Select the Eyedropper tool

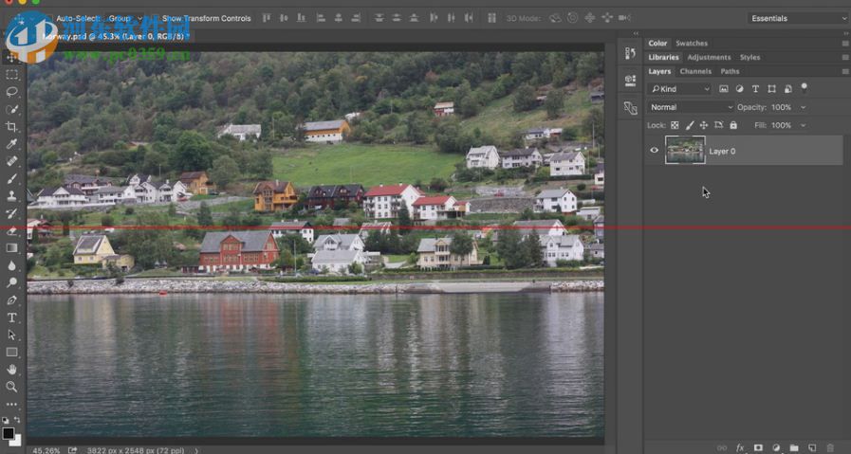(11, 144)
